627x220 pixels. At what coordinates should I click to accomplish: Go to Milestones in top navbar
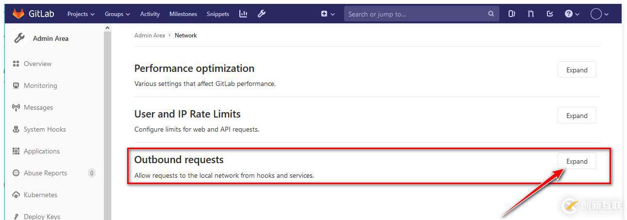183,14
